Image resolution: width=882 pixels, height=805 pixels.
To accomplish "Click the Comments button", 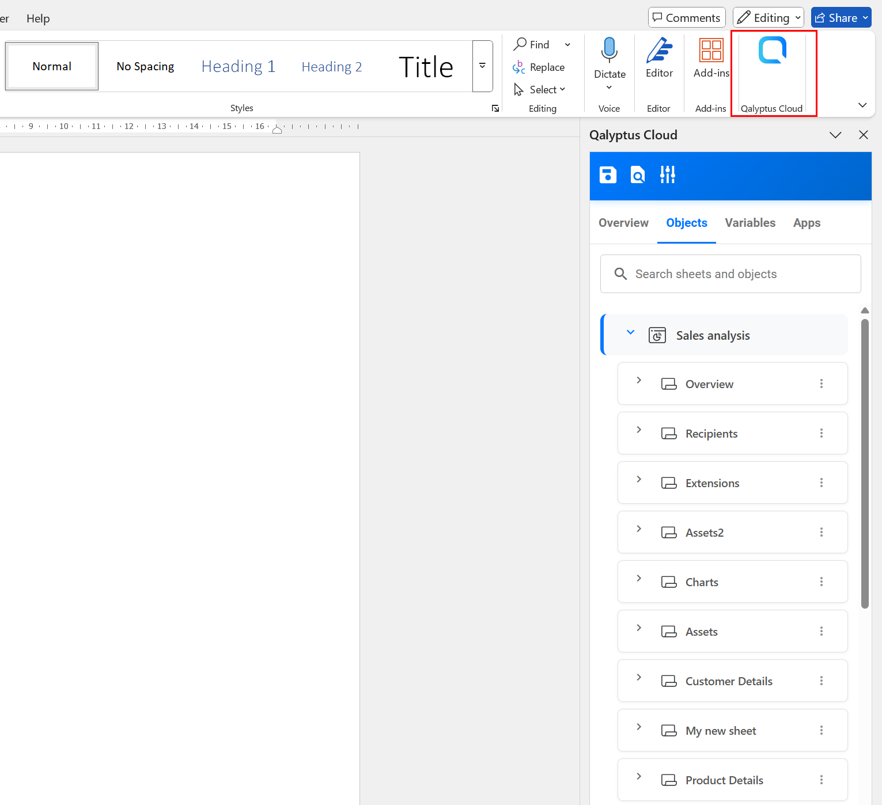I will 686,18.
